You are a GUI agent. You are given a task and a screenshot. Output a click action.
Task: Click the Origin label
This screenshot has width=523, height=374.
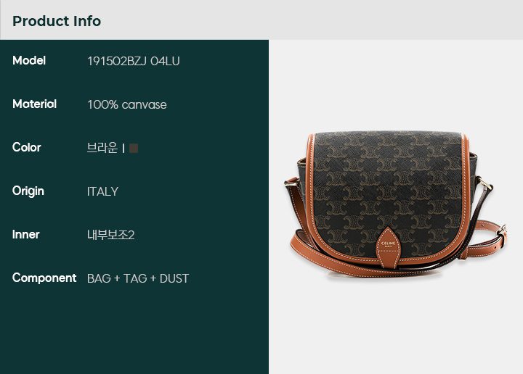pyautogui.click(x=28, y=191)
